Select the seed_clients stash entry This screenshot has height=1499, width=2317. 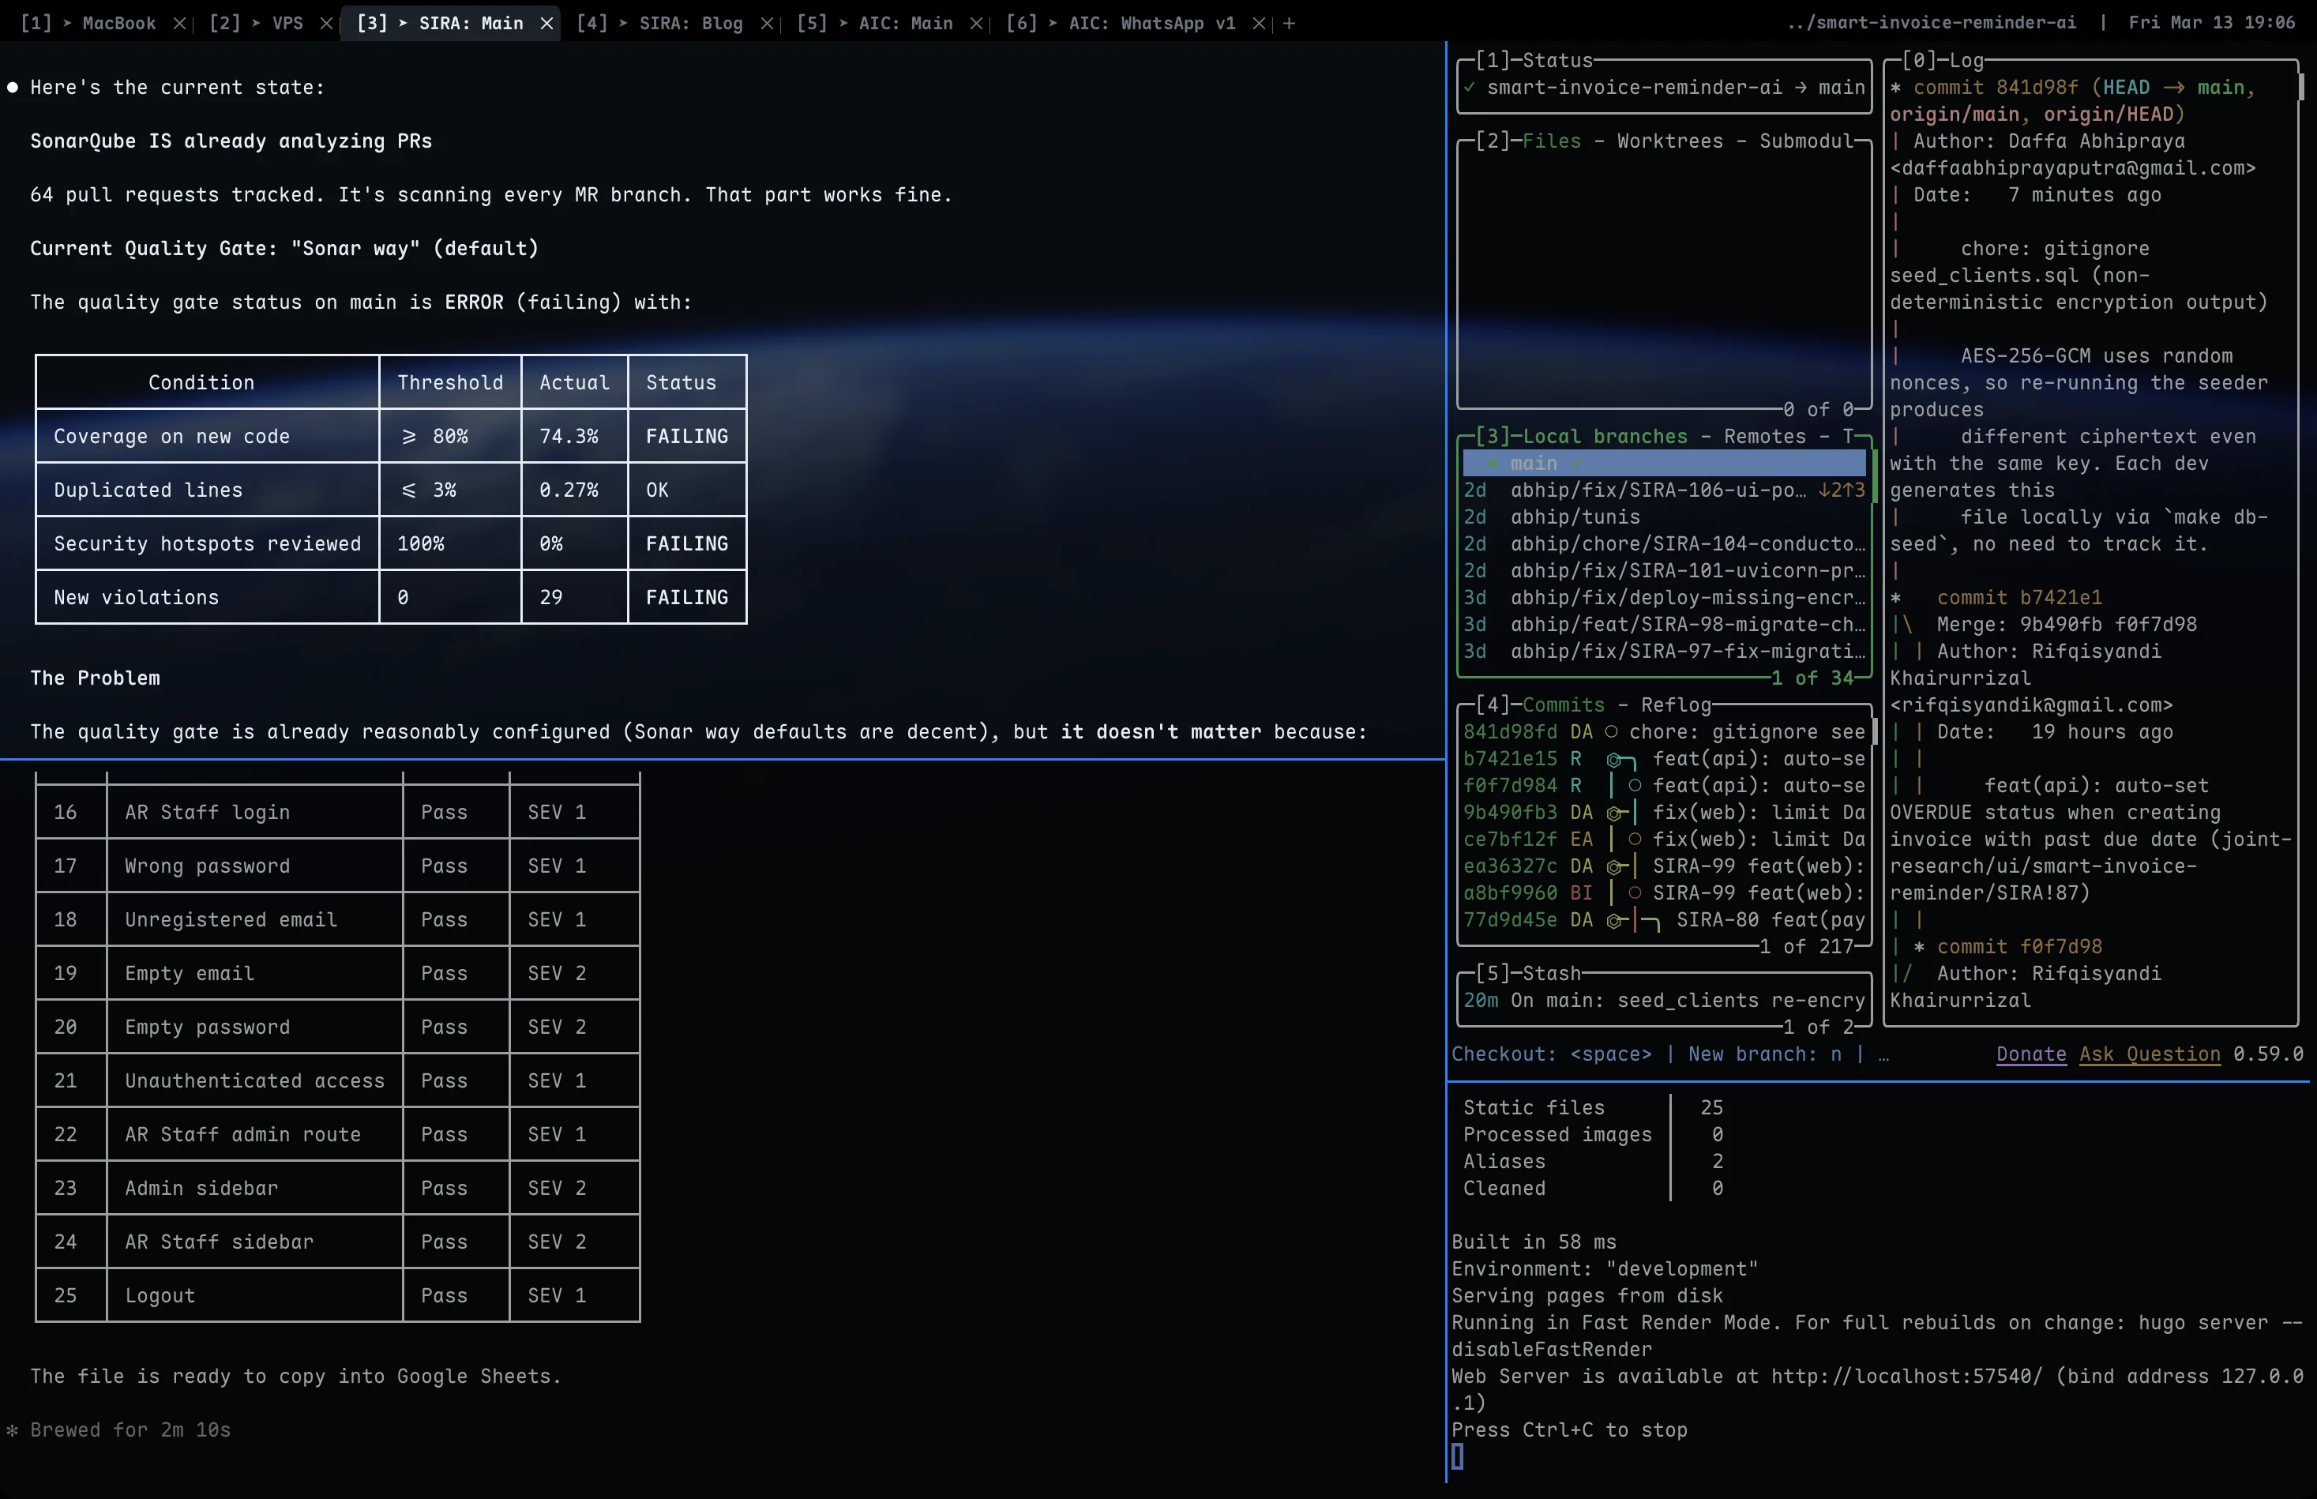(1654, 1001)
